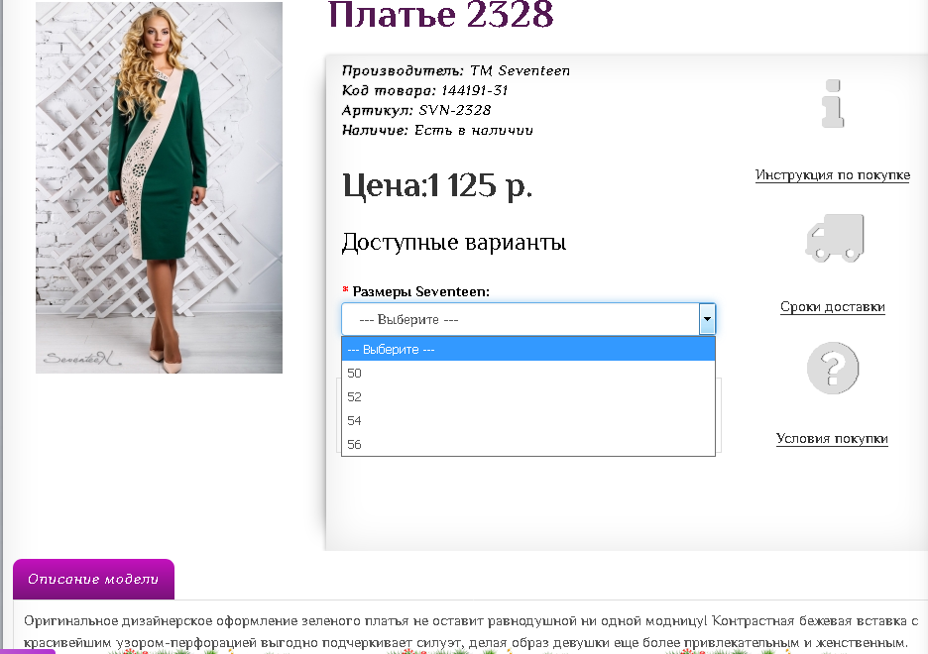Select size 56 in the list
This screenshot has width=928, height=654.
(527, 445)
